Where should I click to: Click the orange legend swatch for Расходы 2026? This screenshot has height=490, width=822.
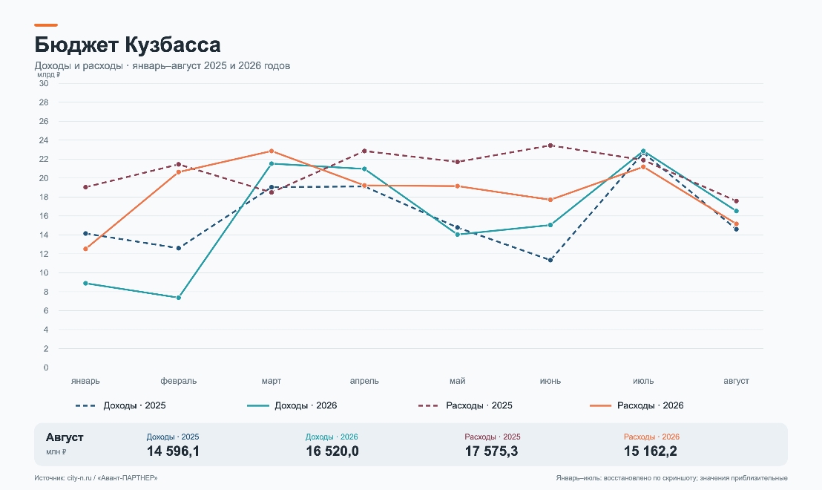[x=600, y=405]
